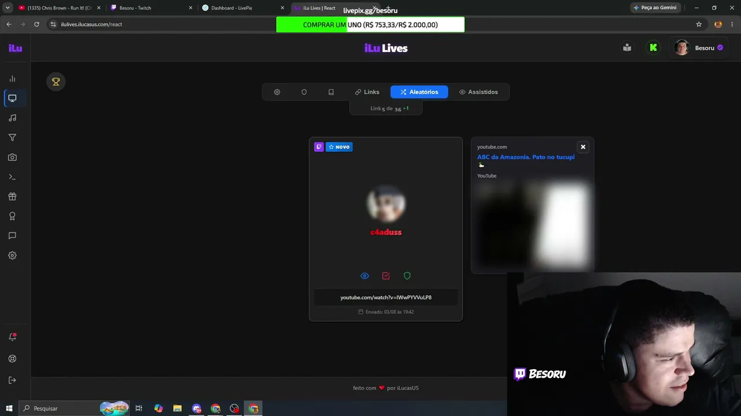Switch to the Links tab
The width and height of the screenshot is (741, 416).
tap(367, 92)
